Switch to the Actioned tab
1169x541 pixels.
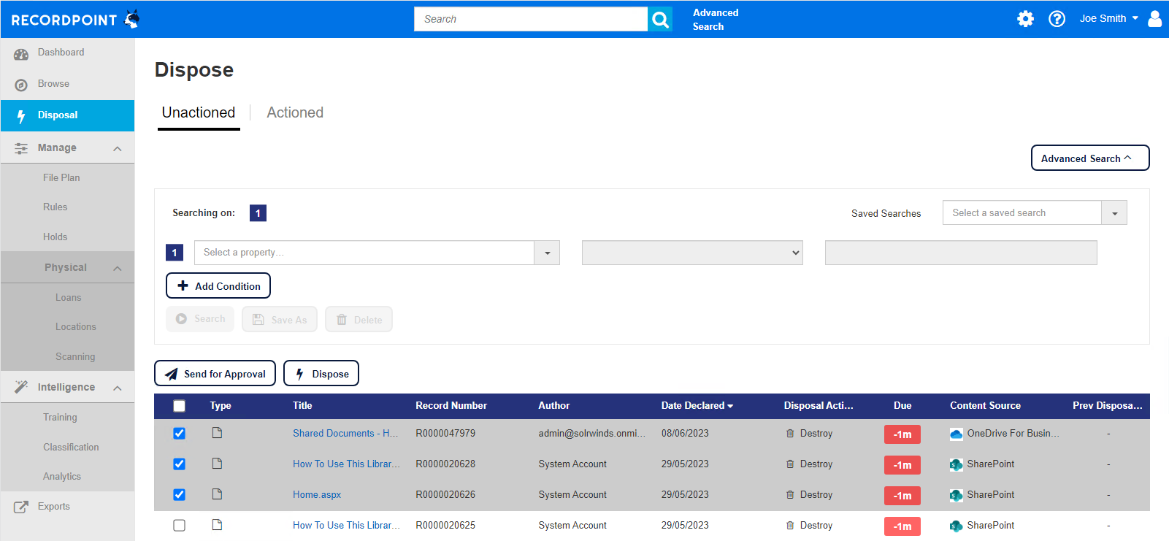[x=295, y=112]
